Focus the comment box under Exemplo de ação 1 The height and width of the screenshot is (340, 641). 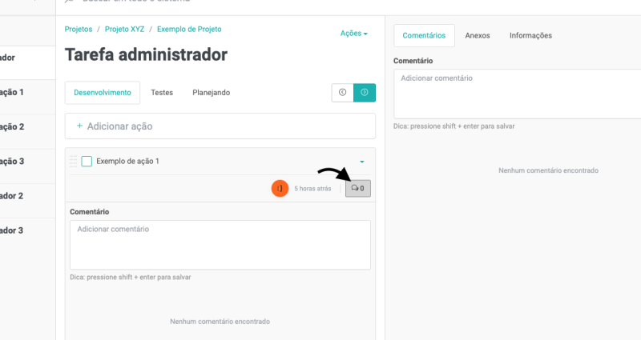pos(220,245)
